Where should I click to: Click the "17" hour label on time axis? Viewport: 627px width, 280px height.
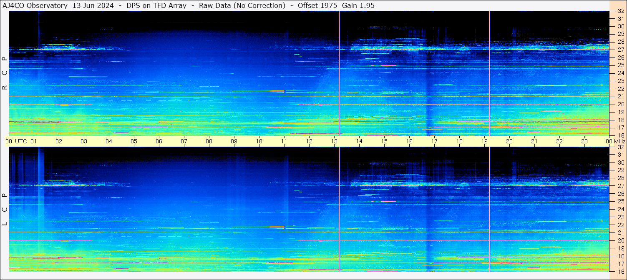click(434, 141)
